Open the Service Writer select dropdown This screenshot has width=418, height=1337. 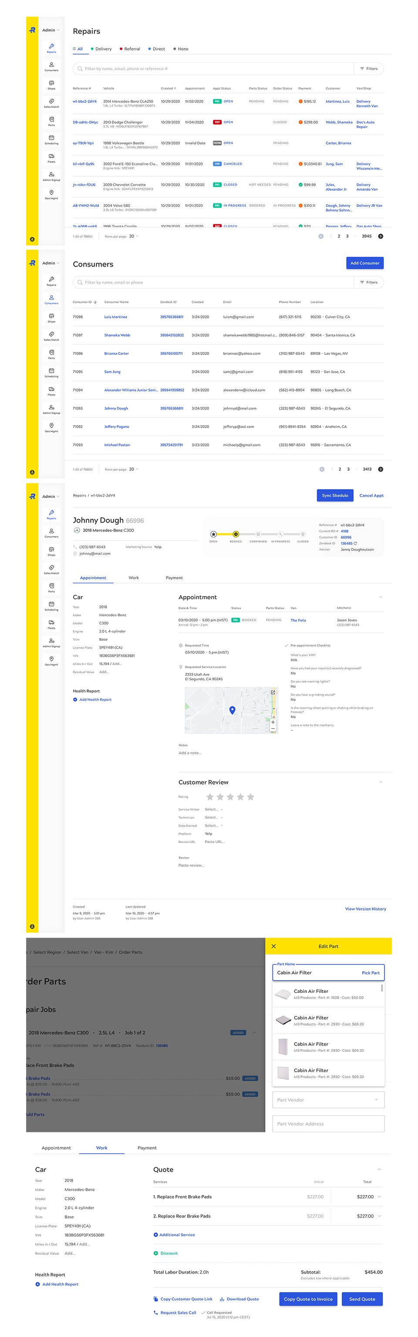pyautogui.click(x=213, y=810)
